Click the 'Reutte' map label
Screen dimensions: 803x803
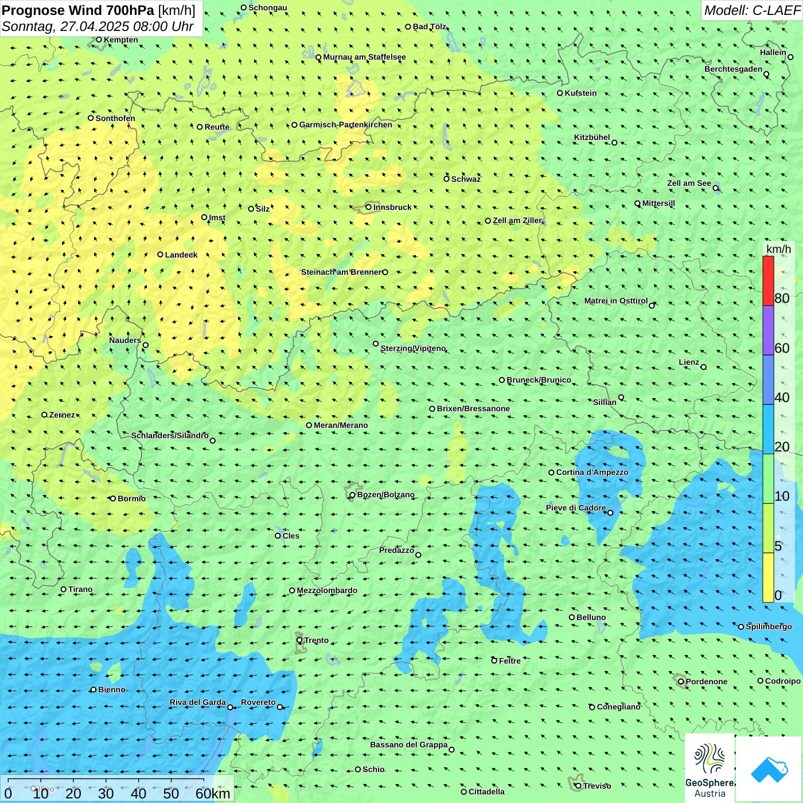pyautogui.click(x=217, y=127)
